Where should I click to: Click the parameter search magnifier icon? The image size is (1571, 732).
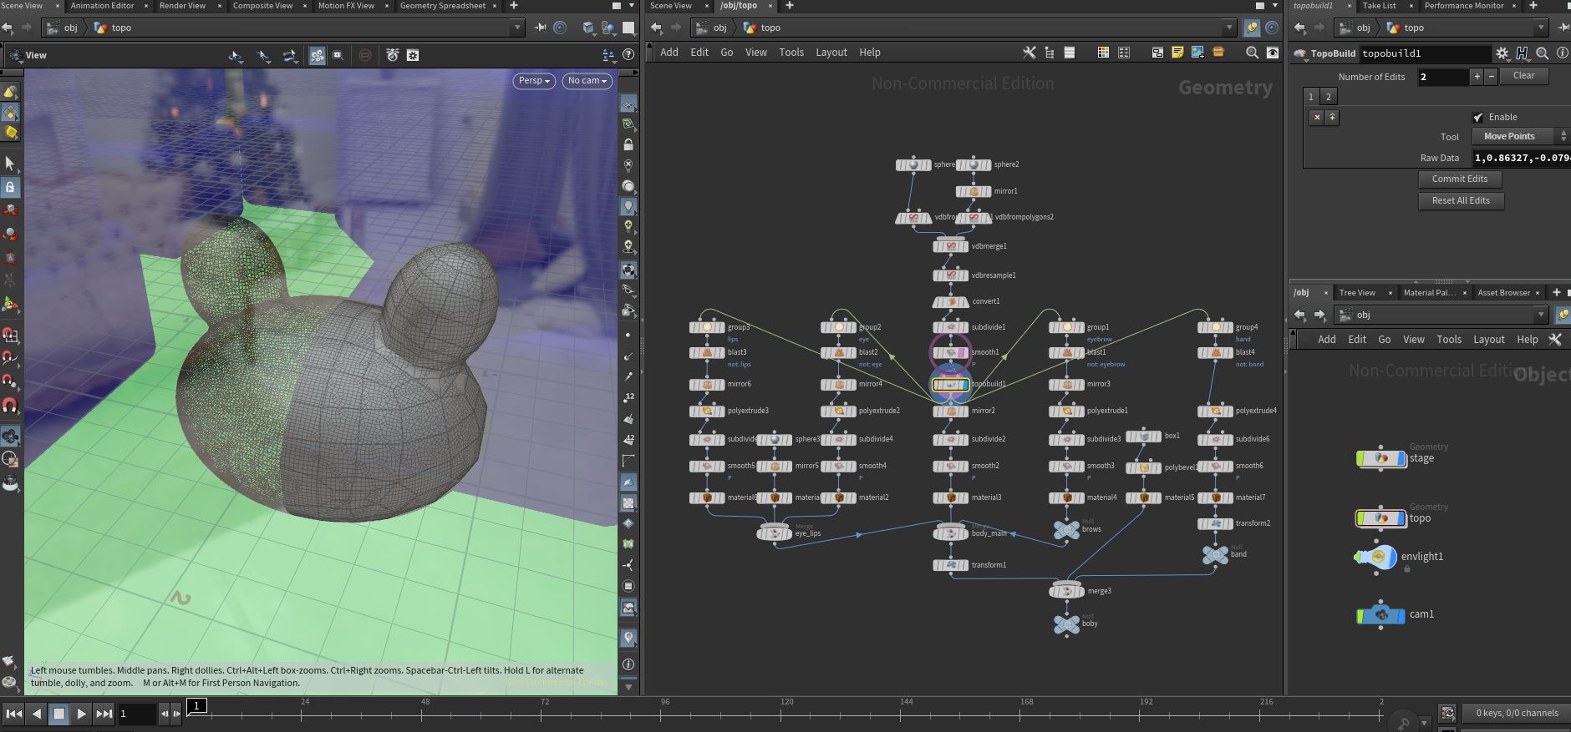coord(1543,53)
